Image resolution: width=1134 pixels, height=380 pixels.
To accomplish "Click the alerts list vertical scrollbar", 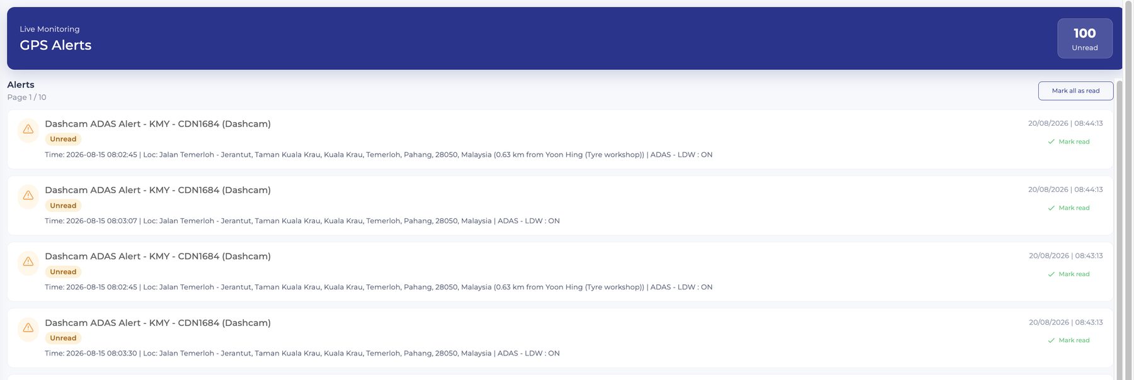I will point(1120,230).
